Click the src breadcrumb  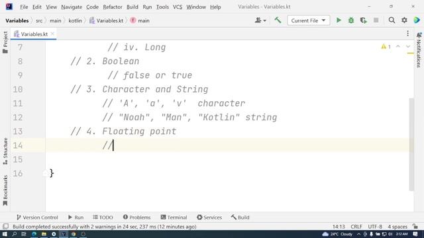coord(39,20)
